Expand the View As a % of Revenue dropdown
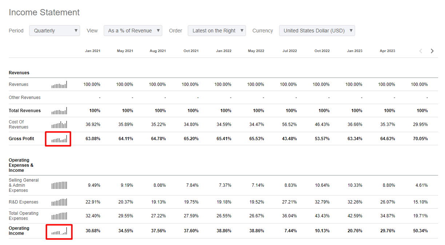The width and height of the screenshot is (445, 245). (133, 31)
